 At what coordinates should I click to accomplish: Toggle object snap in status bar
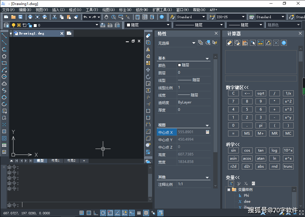(110, 213)
